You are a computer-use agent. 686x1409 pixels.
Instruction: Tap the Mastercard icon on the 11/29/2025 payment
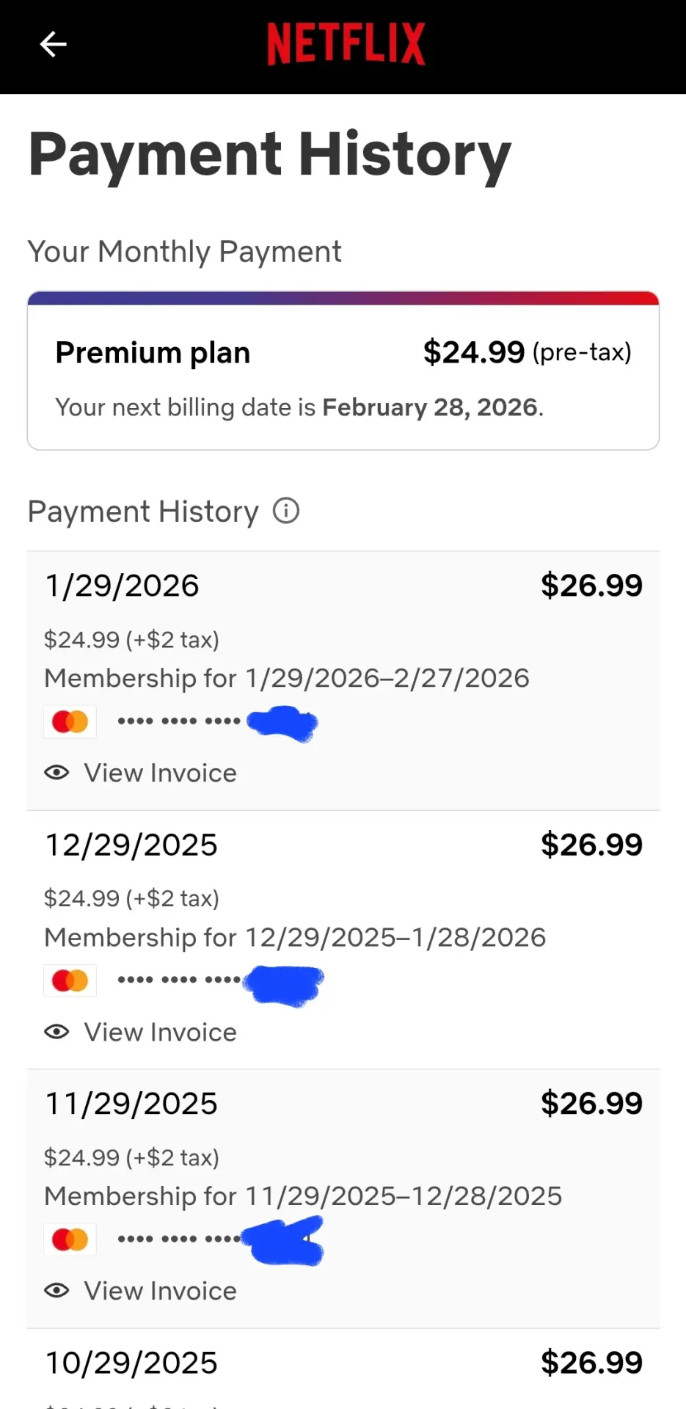coord(70,1239)
